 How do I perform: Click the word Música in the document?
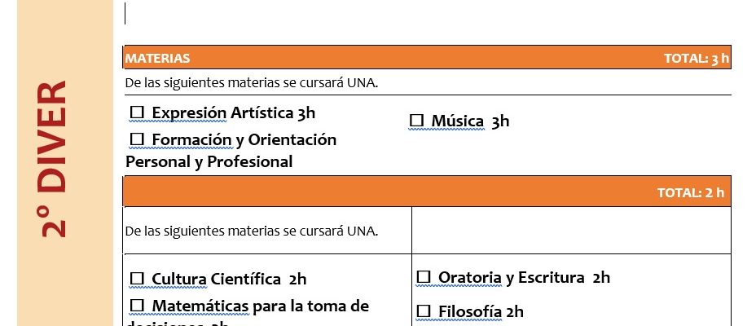458,121
